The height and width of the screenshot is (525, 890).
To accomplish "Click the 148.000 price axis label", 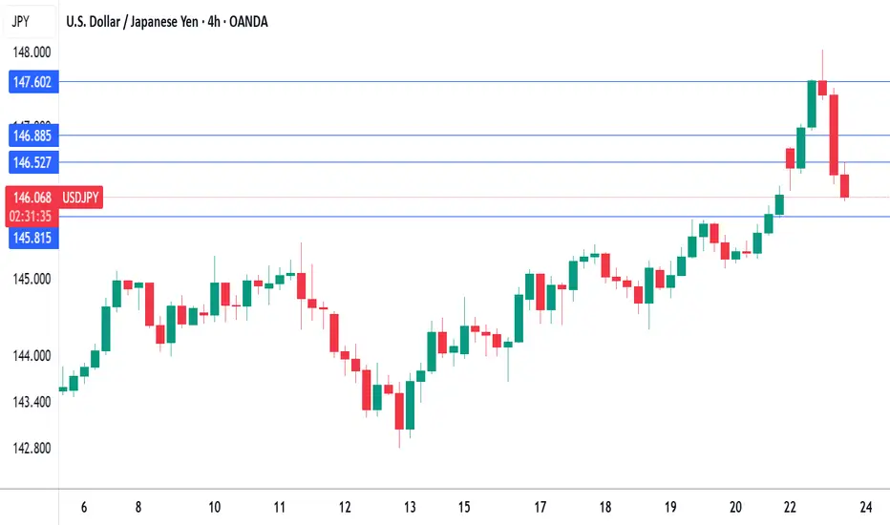I will pos(32,52).
